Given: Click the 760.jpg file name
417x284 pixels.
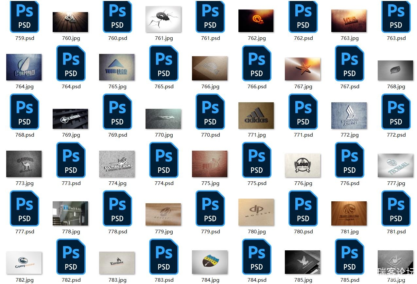Looking at the screenshot, I should 71,38.
